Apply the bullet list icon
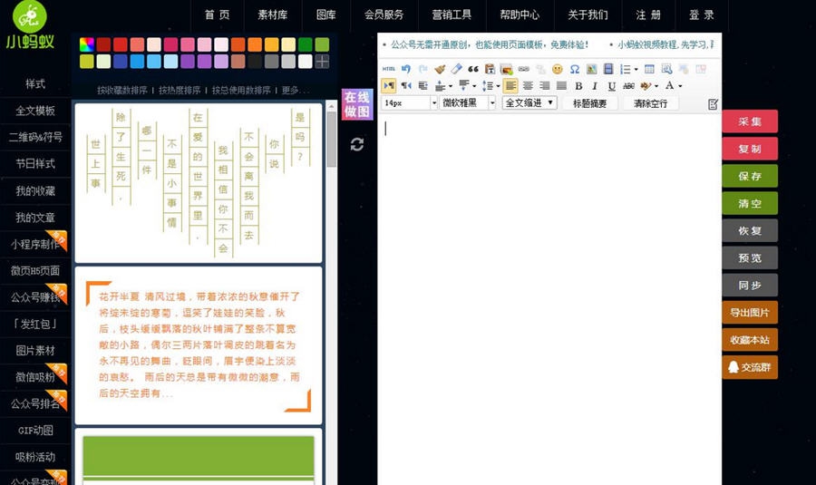816x485 pixels. tap(625, 69)
